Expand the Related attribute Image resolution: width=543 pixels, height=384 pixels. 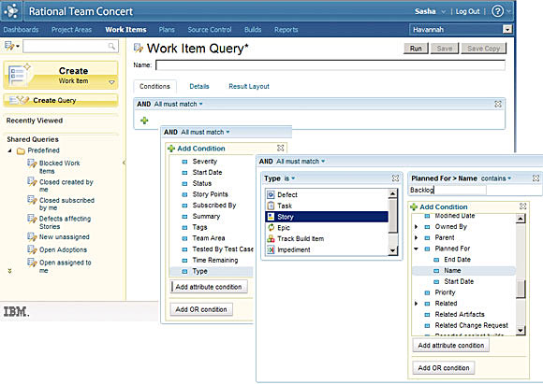click(417, 304)
